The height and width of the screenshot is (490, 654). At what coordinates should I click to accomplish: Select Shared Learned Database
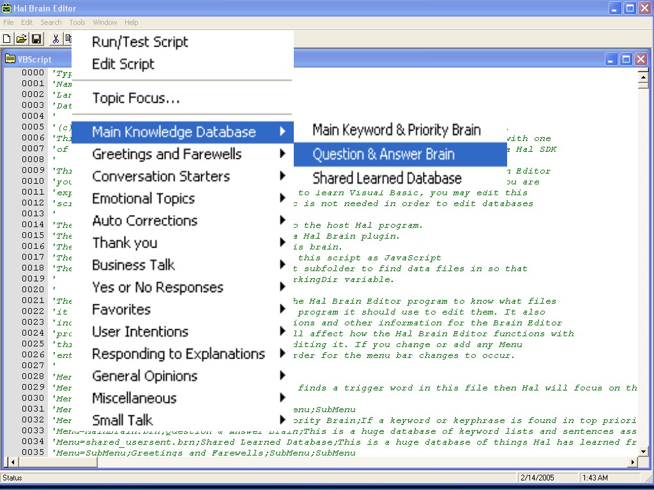(400, 179)
